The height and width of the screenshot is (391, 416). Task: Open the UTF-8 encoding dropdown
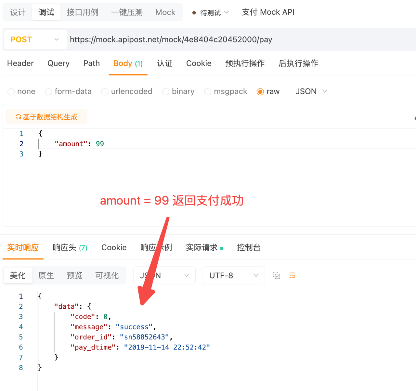pyautogui.click(x=234, y=276)
